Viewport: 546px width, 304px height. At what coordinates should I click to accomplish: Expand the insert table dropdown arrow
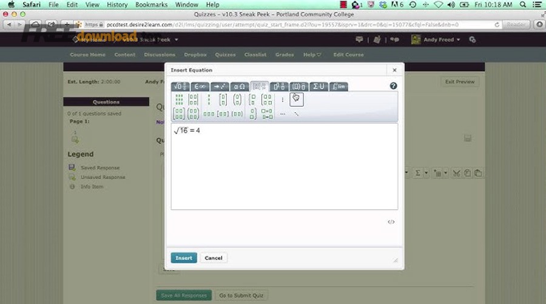coord(446,173)
